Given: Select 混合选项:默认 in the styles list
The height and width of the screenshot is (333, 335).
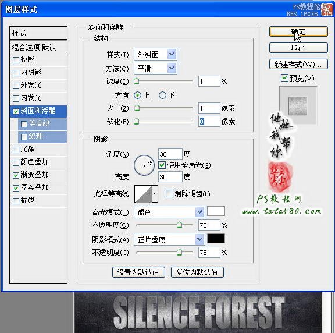Looking at the screenshot, I should click(38, 47).
